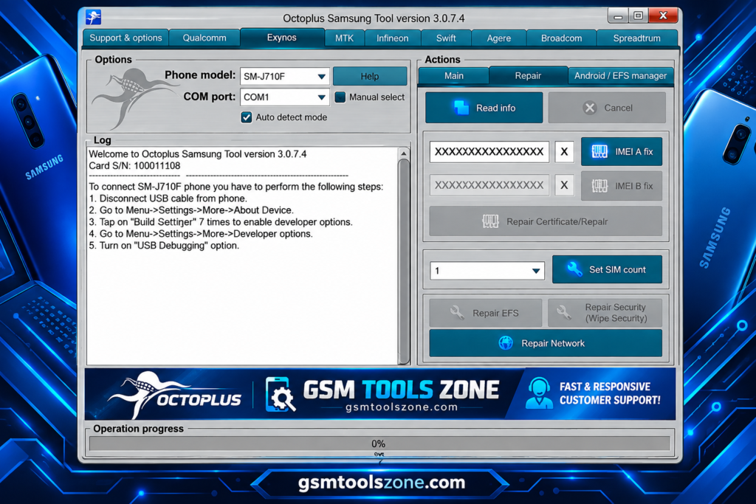Click the Log scrollbar up arrow

404,153
